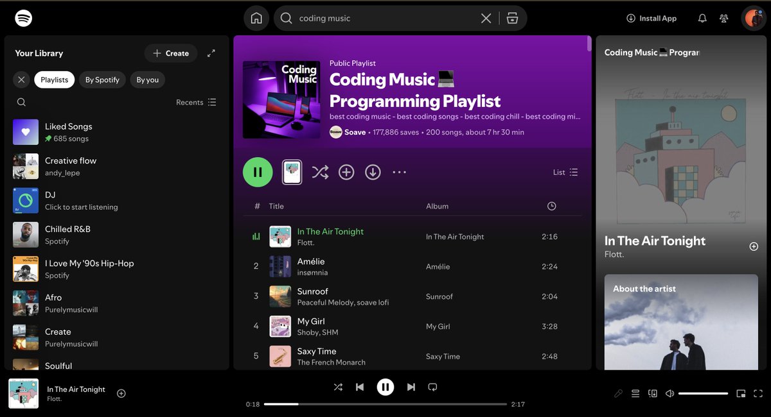Open the DJ item in library

tap(117, 200)
